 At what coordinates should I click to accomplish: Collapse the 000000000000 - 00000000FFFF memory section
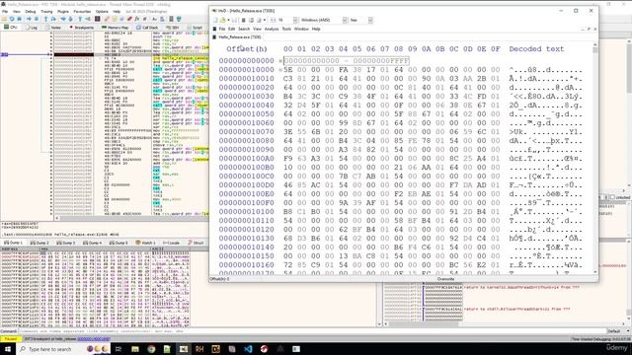pos(280,61)
